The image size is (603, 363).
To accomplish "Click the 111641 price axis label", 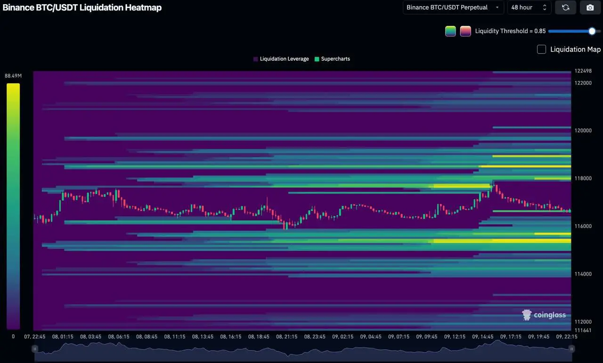I will point(583,330).
